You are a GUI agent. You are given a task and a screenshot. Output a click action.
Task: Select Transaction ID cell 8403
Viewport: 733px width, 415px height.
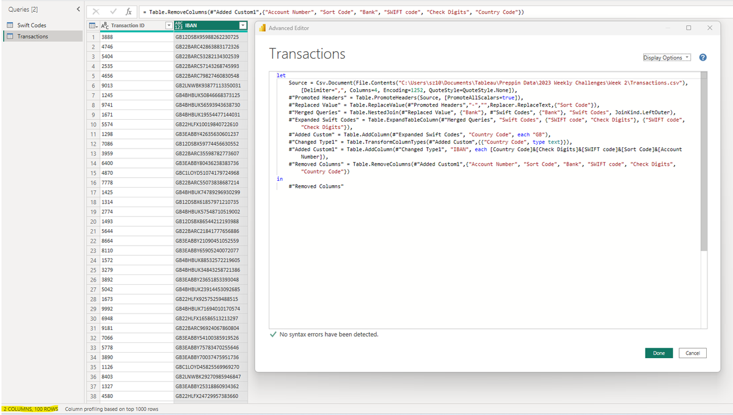point(136,376)
